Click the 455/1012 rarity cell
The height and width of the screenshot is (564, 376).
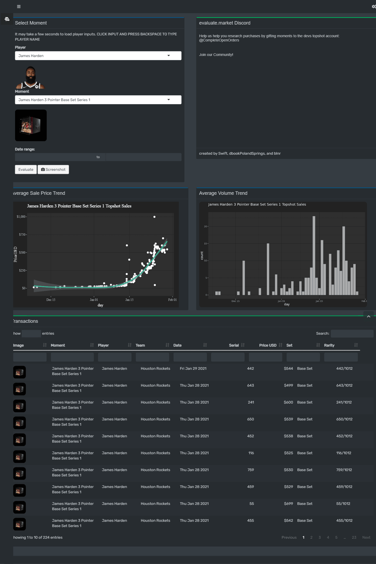344,520
